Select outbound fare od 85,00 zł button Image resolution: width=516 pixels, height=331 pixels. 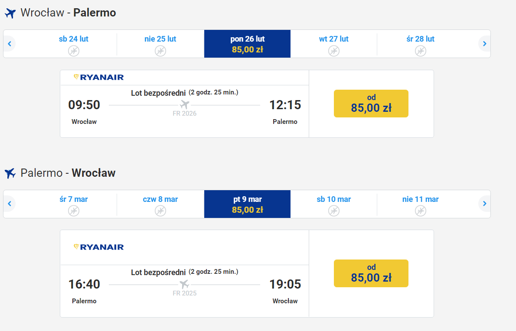coord(371,104)
